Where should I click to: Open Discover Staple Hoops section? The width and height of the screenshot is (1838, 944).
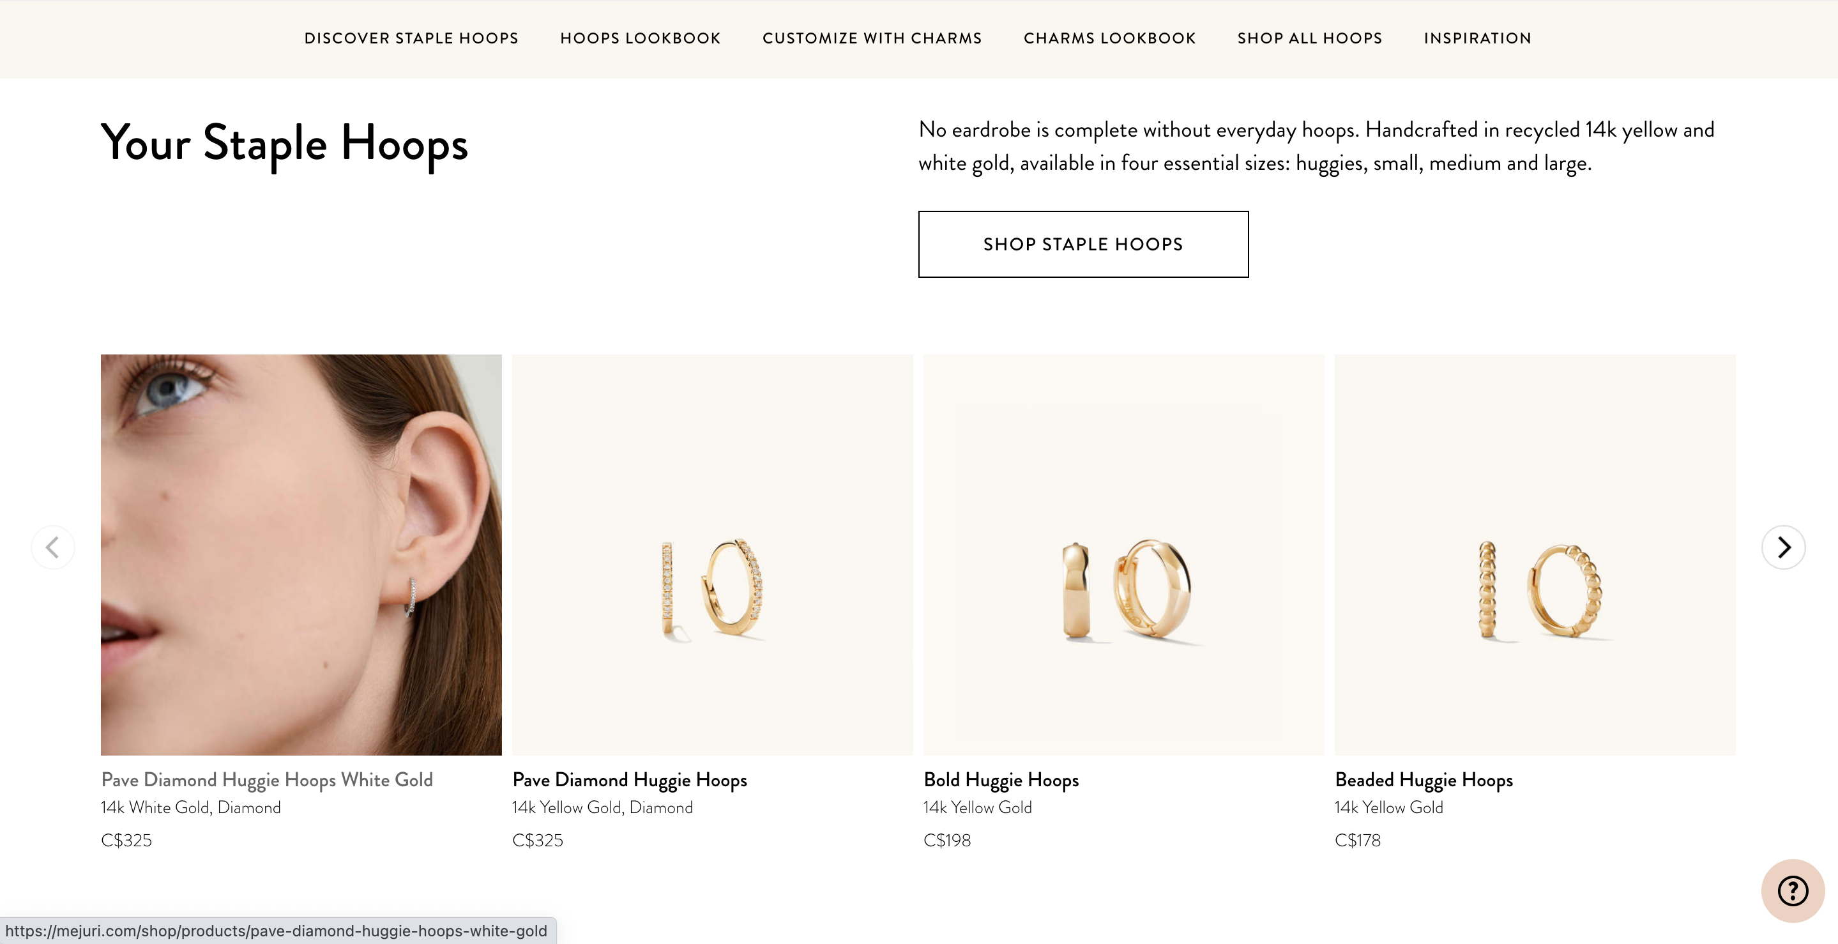click(x=411, y=38)
